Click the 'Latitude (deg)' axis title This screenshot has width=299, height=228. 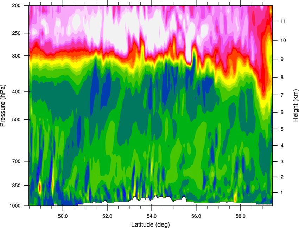[x=150, y=224]
